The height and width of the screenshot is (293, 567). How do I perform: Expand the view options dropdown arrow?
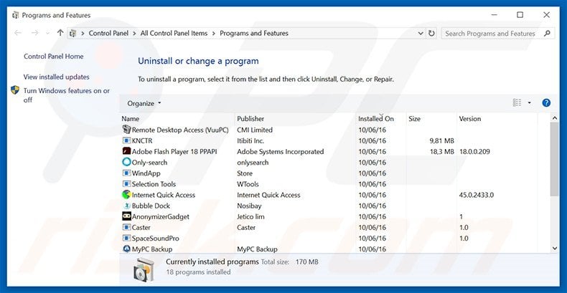[530, 103]
